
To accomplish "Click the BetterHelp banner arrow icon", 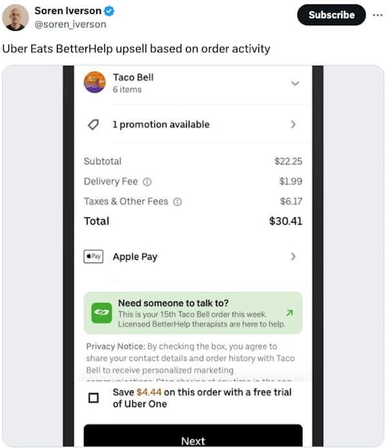I will tap(290, 313).
